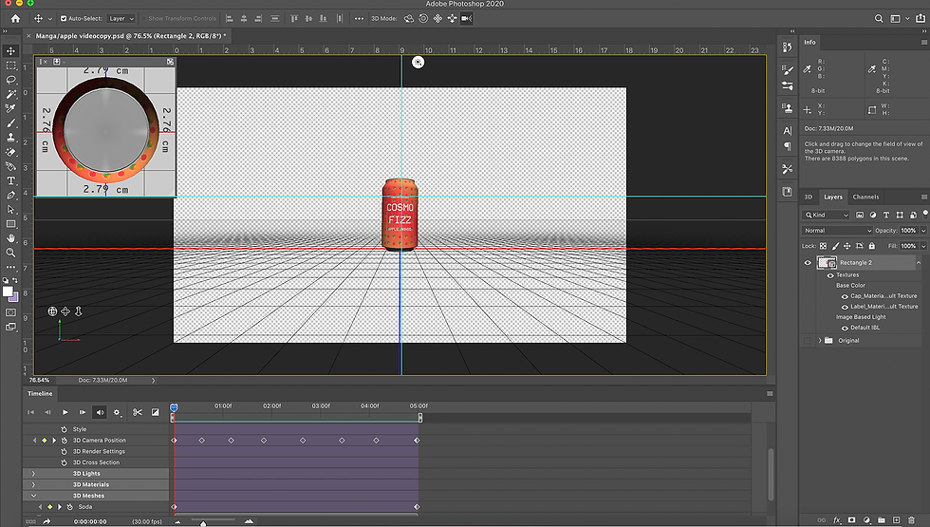
Task: Open search with the magnifier icon
Action: pos(879,18)
